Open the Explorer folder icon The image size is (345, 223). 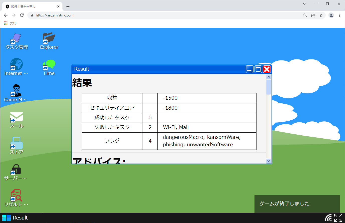point(49,41)
